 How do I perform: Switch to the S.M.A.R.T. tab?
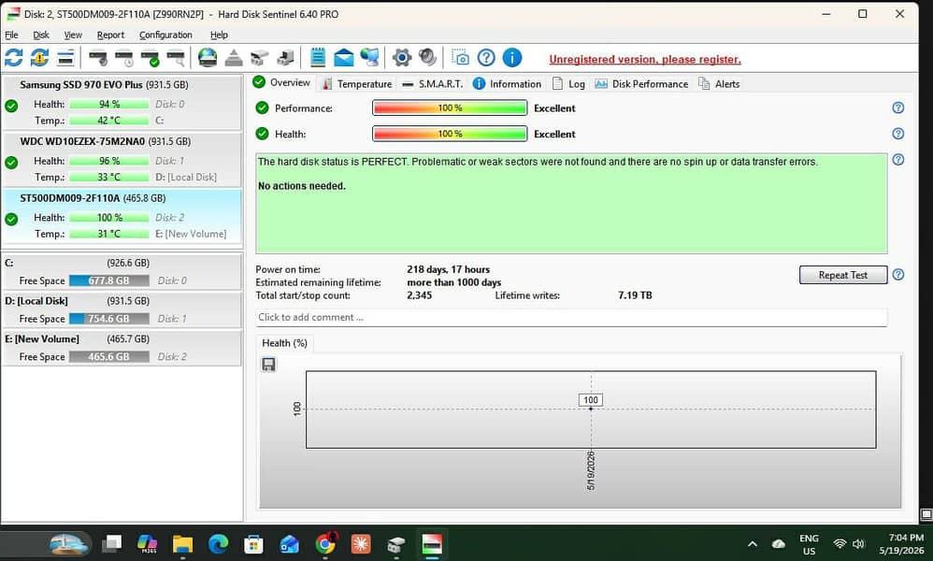pos(433,84)
